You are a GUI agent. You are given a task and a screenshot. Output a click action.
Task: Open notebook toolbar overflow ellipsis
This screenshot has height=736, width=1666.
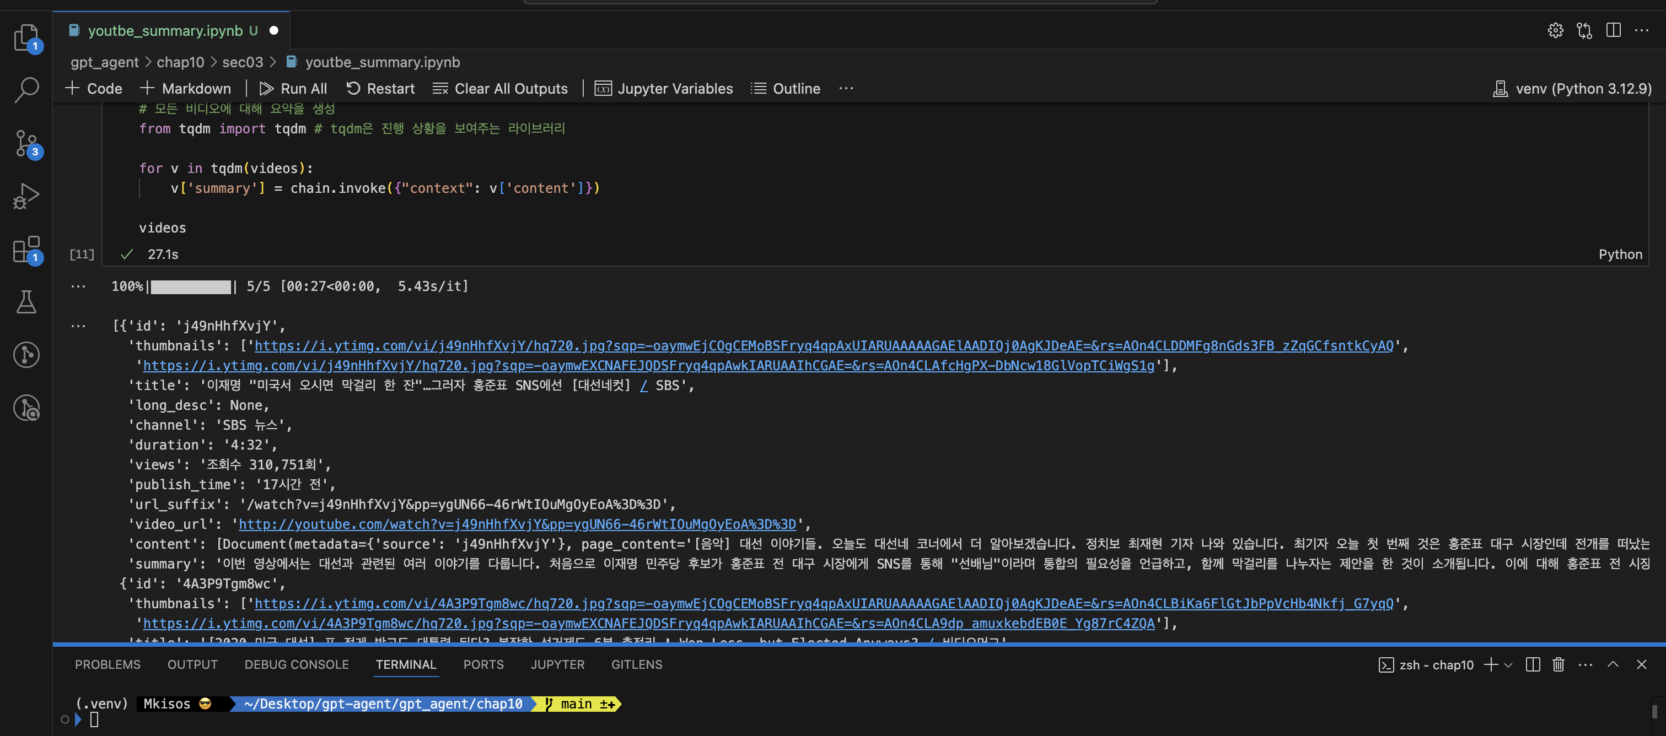[846, 89]
